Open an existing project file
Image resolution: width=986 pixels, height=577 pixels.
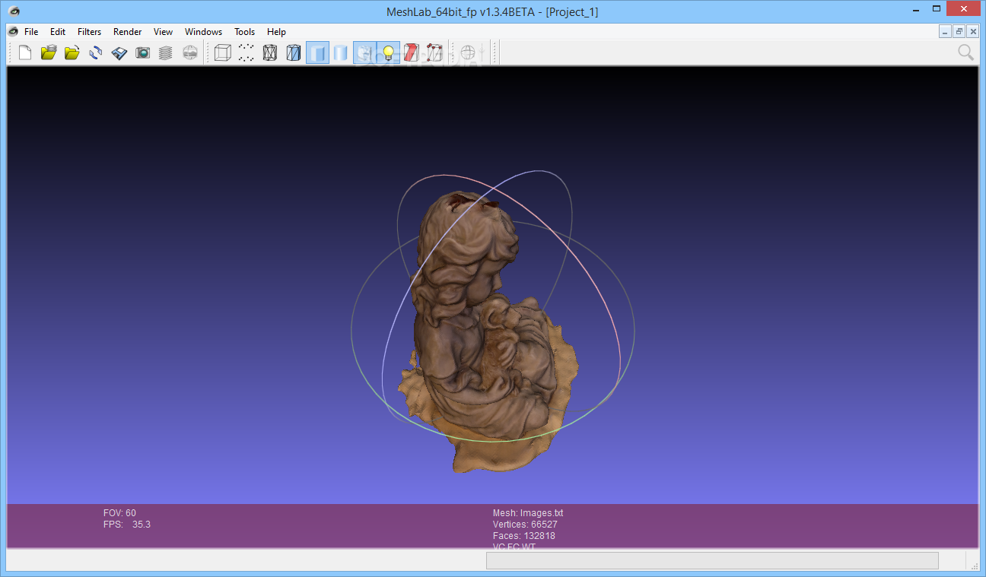tap(49, 52)
